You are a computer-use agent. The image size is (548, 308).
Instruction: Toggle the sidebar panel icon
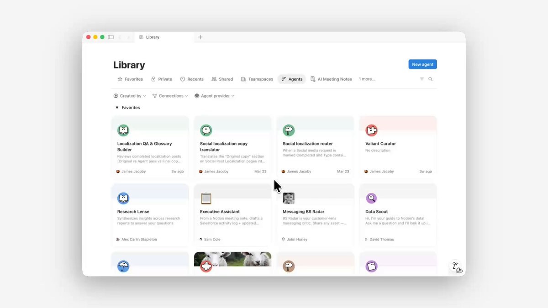coord(111,37)
